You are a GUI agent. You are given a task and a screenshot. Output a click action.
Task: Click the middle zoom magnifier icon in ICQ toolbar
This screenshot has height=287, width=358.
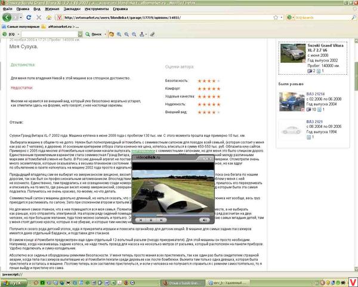click(x=126, y=34)
